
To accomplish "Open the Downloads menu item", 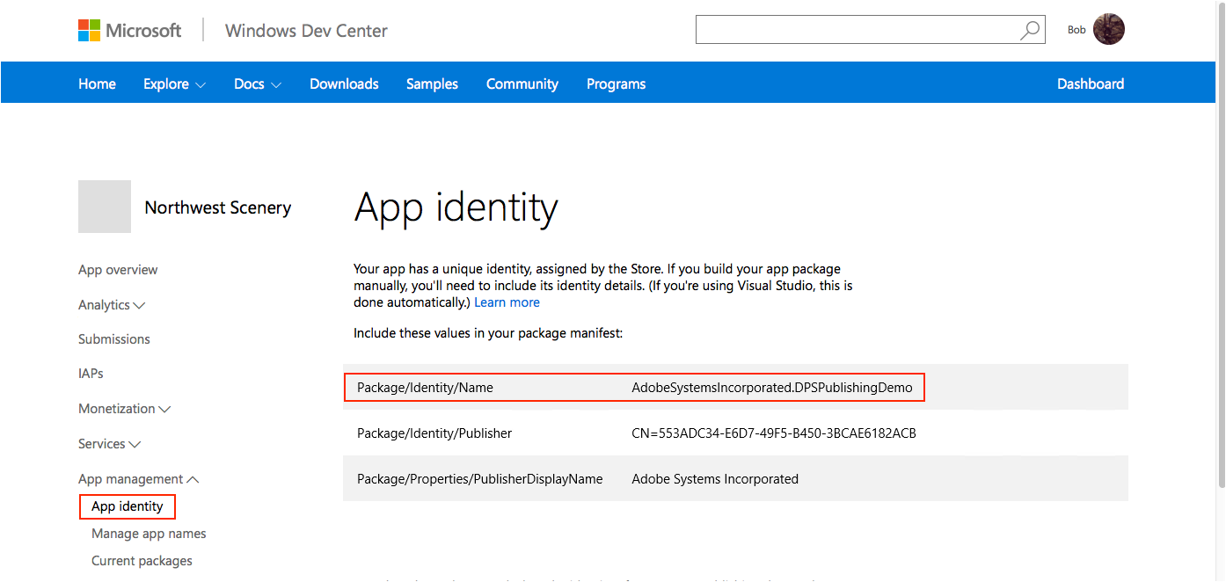I will [344, 84].
